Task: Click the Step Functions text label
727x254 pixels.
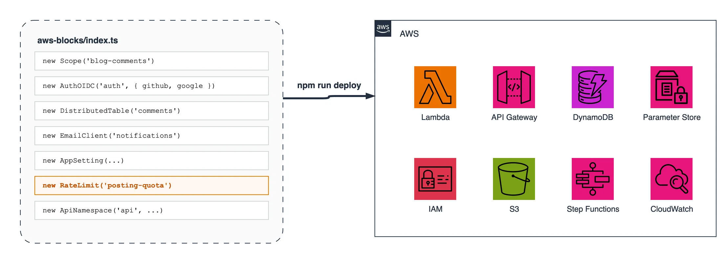Action: 593,209
